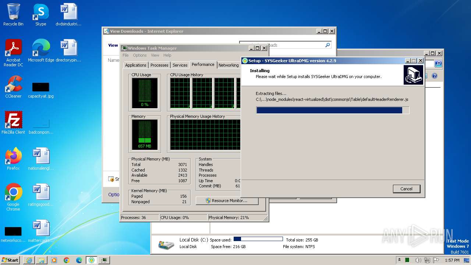
Task: Click Internet Explorer icon in taskbar
Action: [29, 260]
